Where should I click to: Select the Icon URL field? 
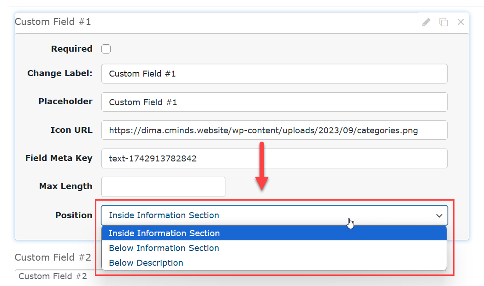coord(274,130)
